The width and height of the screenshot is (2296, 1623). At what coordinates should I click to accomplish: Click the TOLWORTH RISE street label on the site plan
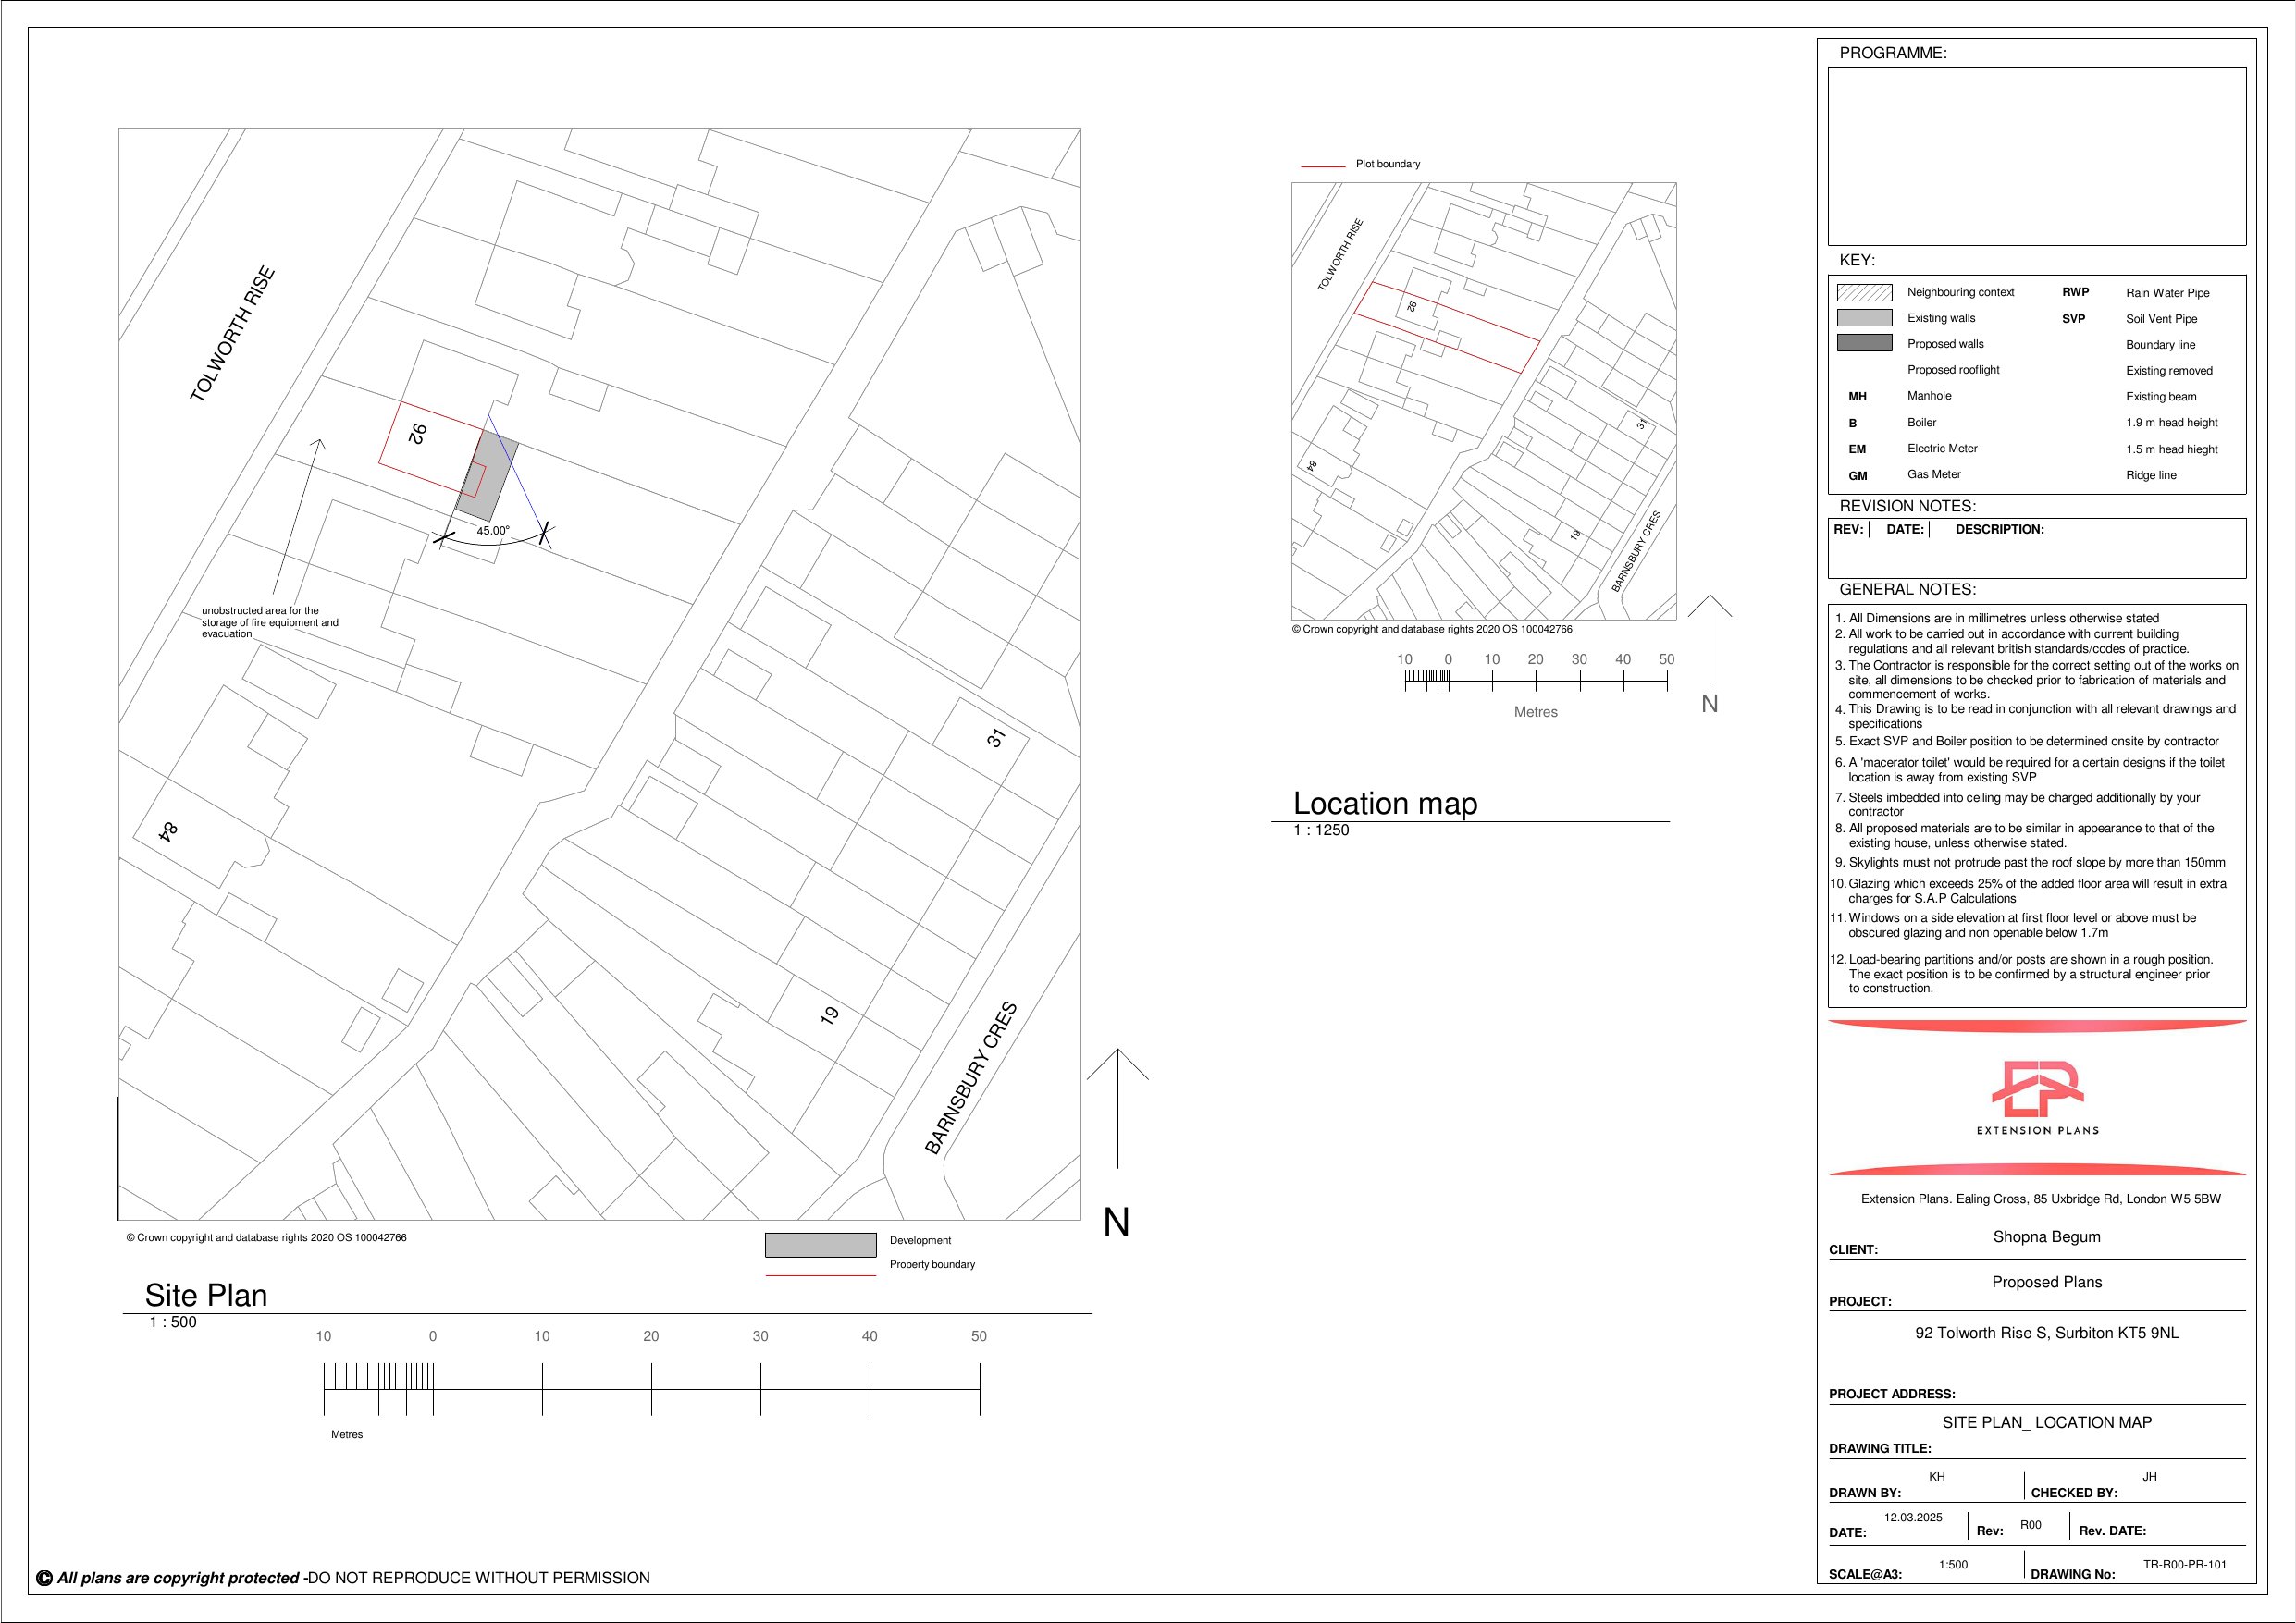[232, 334]
